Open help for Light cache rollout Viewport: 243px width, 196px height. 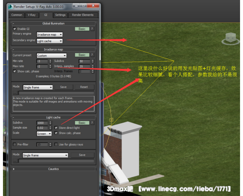92,123
